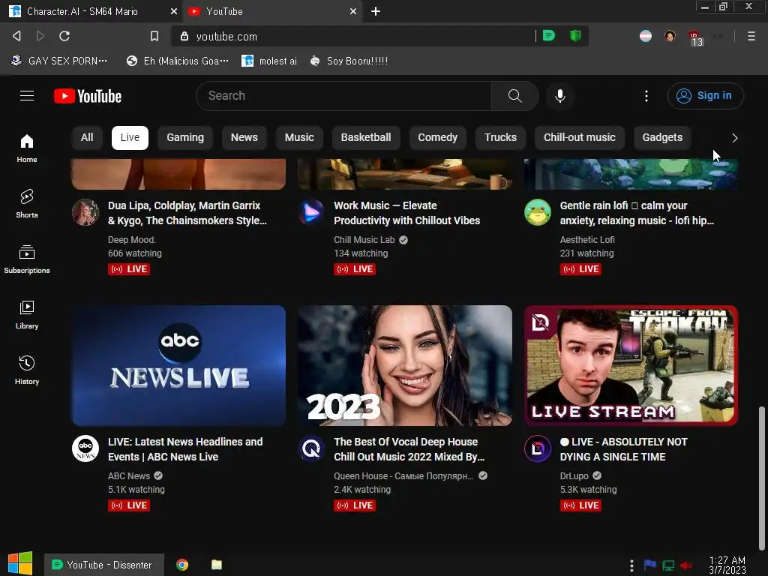This screenshot has height=576, width=768.
Task: Open YouTube settings three-dot menu
Action: tap(646, 96)
